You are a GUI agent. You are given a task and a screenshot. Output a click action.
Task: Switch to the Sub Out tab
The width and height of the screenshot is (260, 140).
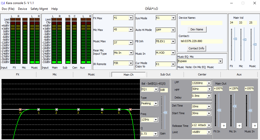point(165,74)
